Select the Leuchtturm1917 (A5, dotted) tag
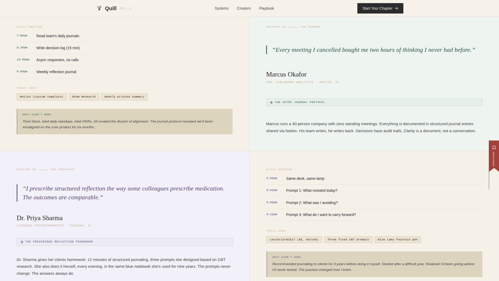499x281 pixels. [x=294, y=240]
